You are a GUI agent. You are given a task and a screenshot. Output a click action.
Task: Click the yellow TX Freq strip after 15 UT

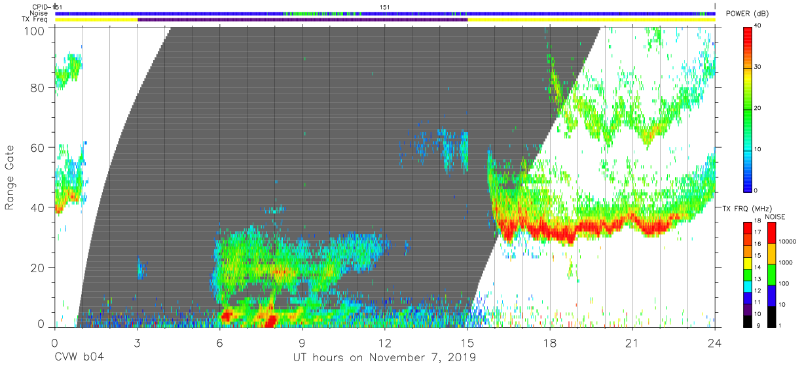point(591,20)
